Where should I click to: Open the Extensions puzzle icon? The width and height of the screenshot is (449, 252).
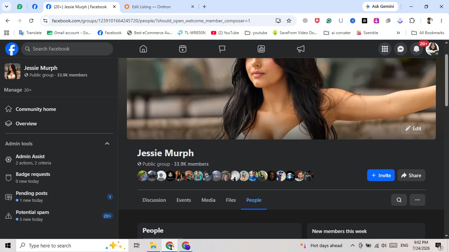click(412, 20)
